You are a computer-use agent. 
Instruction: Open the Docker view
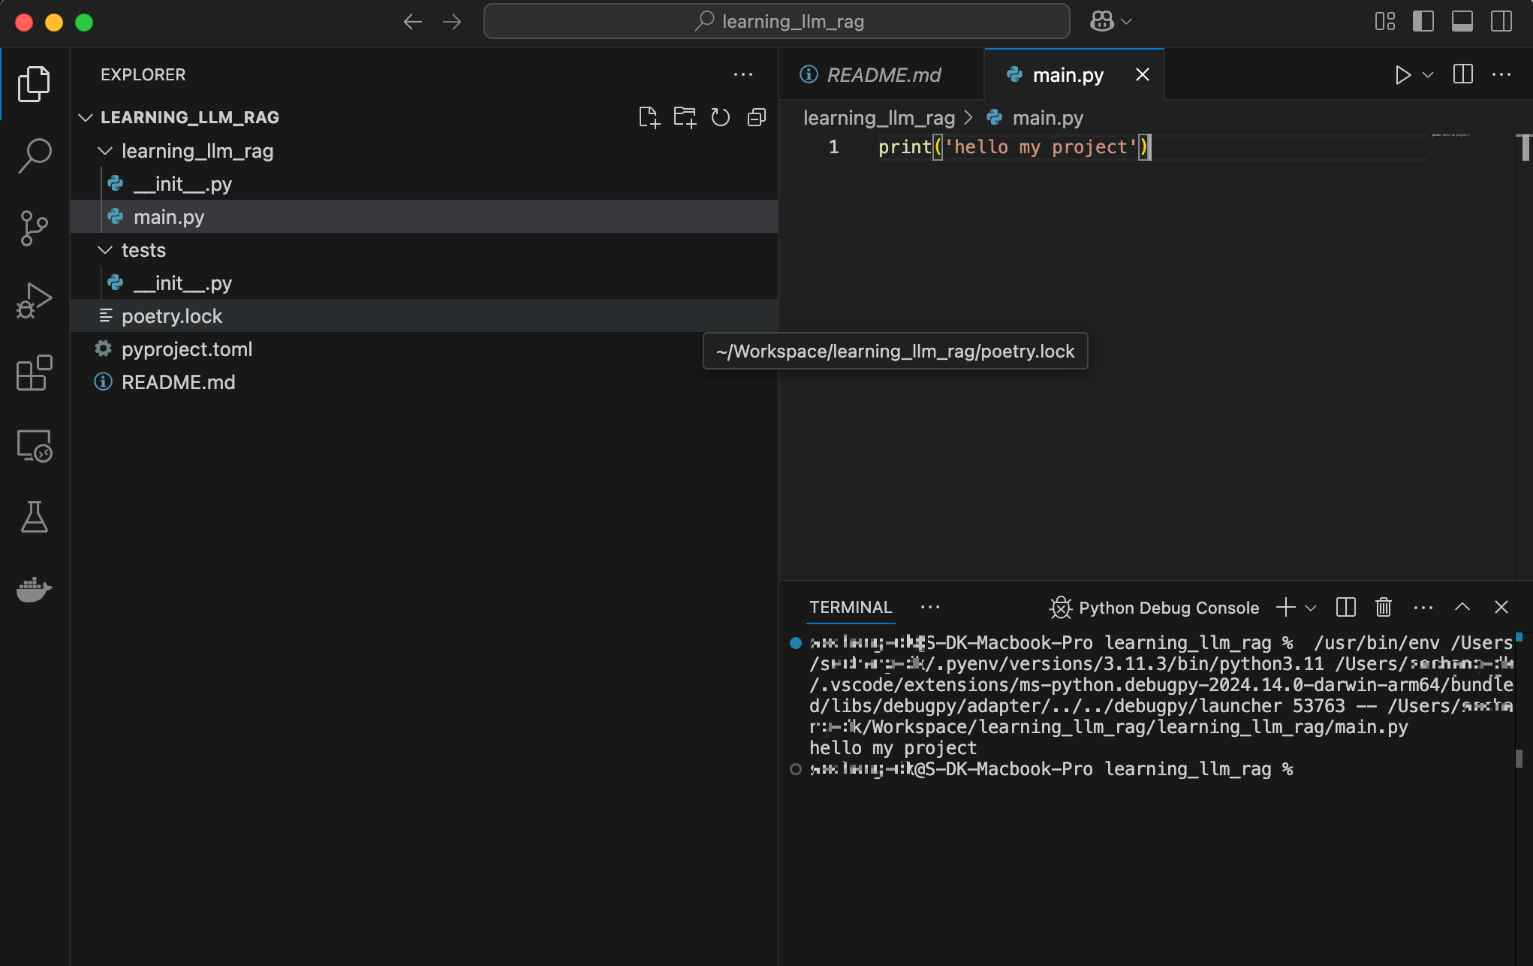[35, 590]
